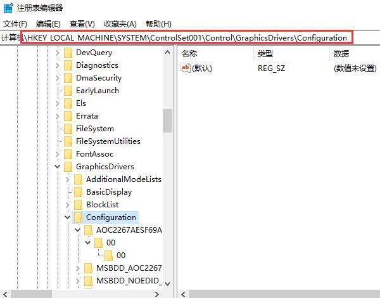Click the Els folder icon
This screenshot has width=380, height=298.
(x=68, y=103)
